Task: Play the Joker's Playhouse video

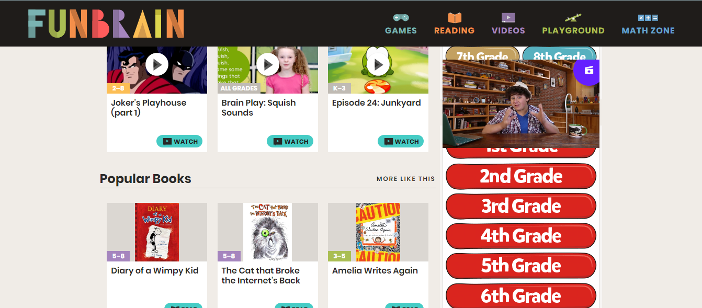Action: (157, 64)
